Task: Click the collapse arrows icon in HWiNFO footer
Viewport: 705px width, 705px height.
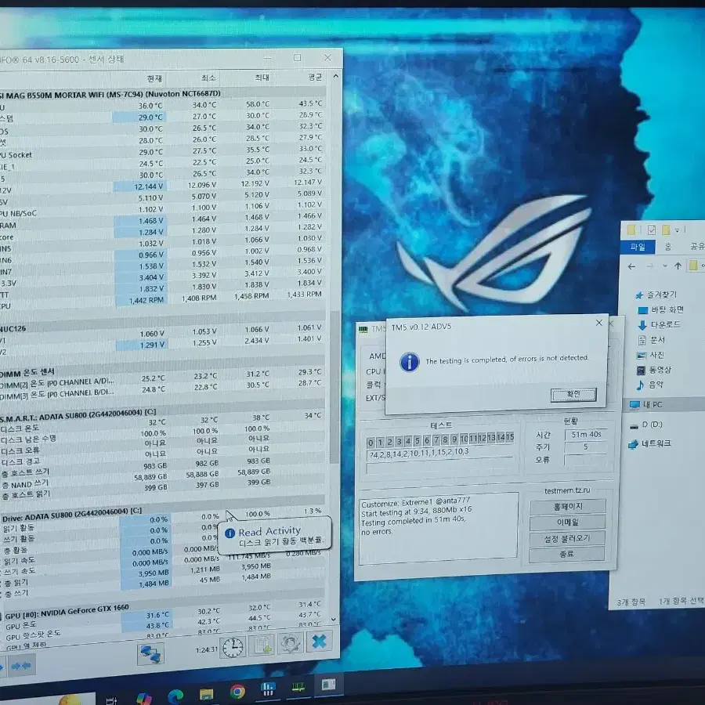Action: [x=20, y=666]
